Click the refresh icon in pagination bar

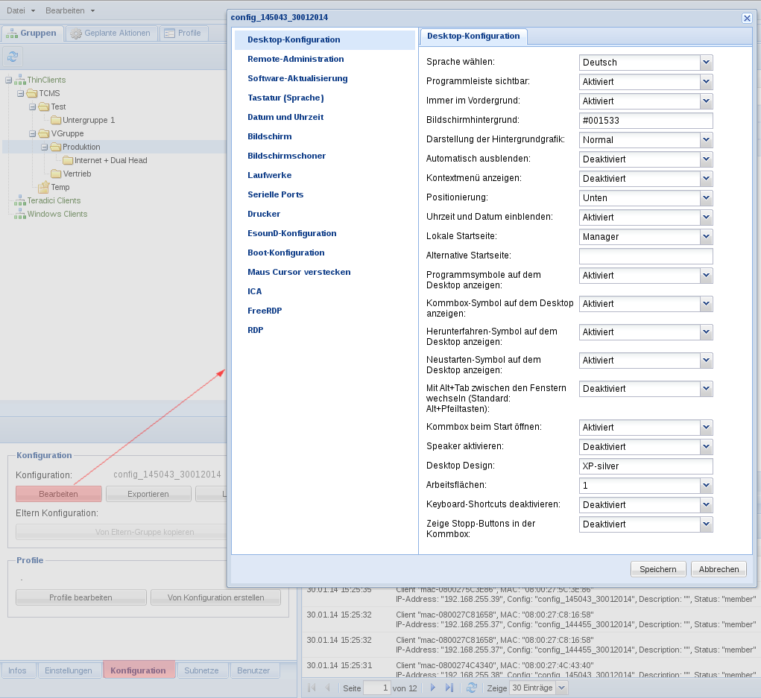pyautogui.click(x=471, y=688)
